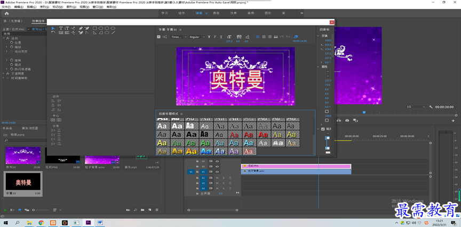Viewport: 461px width, 227px height.
Task: Select the Path Type tool
Action: 73,28
